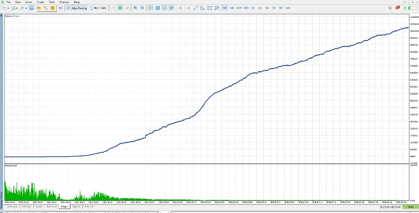419x213 pixels.
Task: Select the tile windows grid icon
Action: coord(158,8)
